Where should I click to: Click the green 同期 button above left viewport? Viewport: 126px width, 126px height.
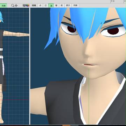point(3,6)
